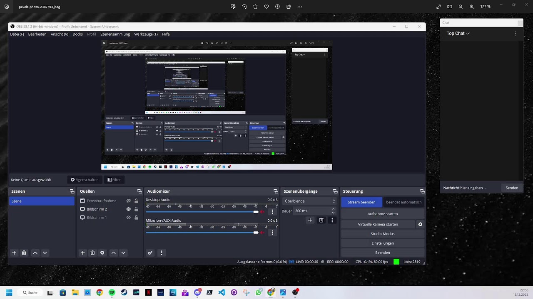Zoom in on the photo
Image resolution: width=533 pixels, height=299 pixels.
coord(472,7)
